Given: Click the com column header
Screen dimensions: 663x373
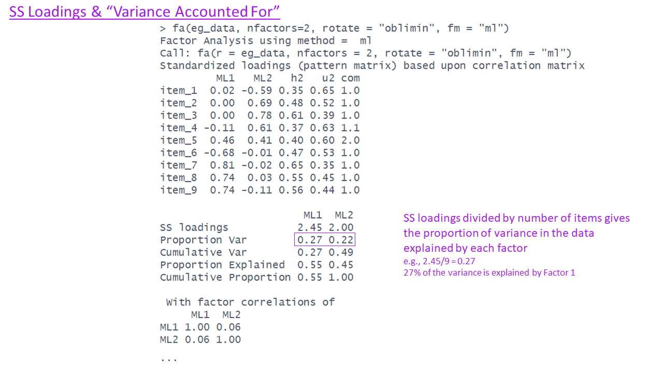Looking at the screenshot, I should 350,78.
